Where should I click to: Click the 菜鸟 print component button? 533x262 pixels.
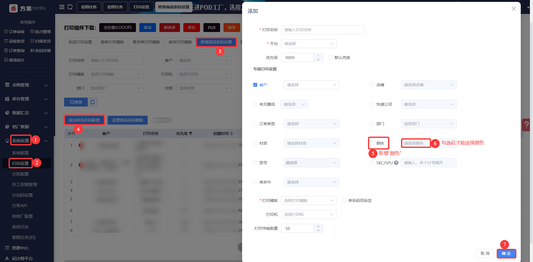tap(148, 28)
